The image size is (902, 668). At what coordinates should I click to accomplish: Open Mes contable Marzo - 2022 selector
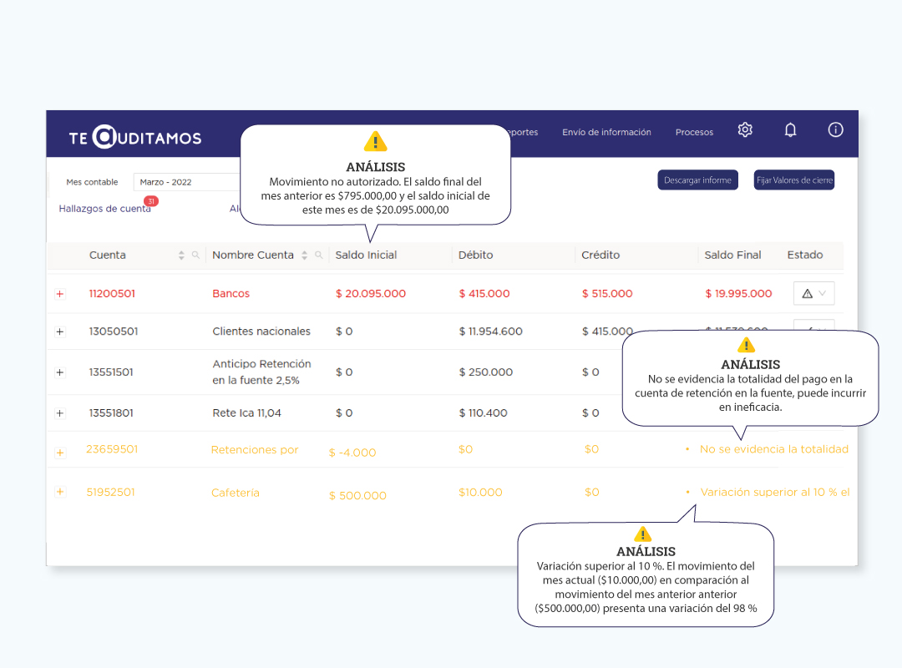coord(187,182)
